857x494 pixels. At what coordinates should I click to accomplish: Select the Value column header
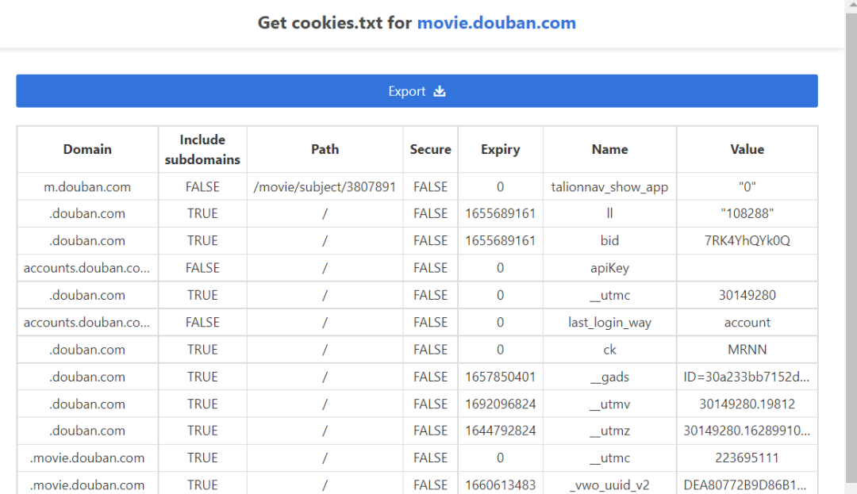pos(747,150)
